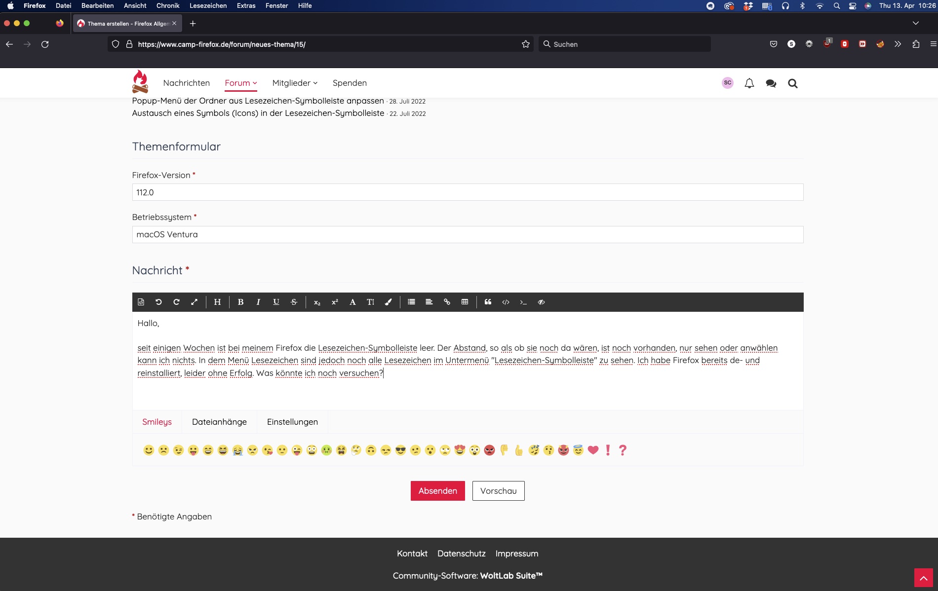Screen dimensions: 938x591
Task: Toggle subscript formatting
Action: (317, 302)
